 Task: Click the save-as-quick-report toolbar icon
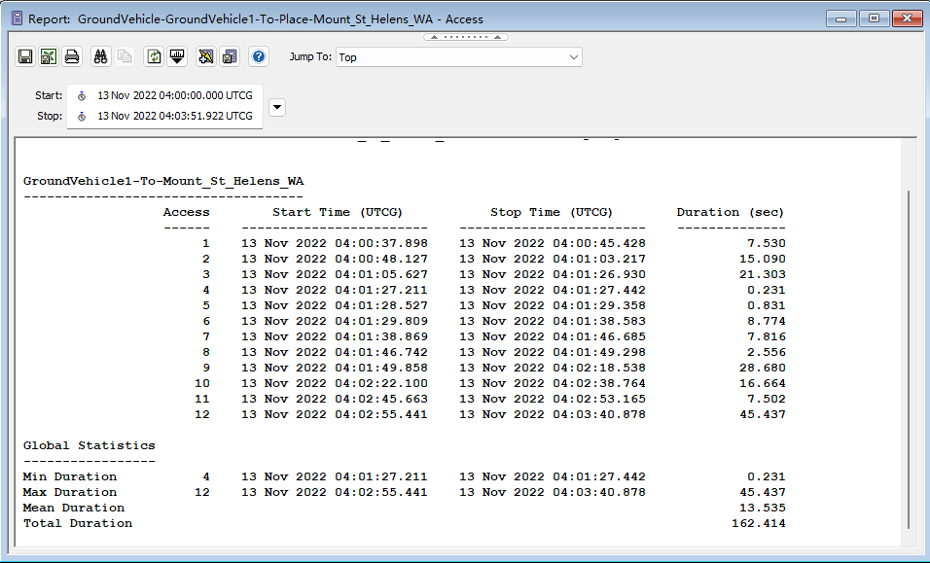pyautogui.click(x=230, y=57)
